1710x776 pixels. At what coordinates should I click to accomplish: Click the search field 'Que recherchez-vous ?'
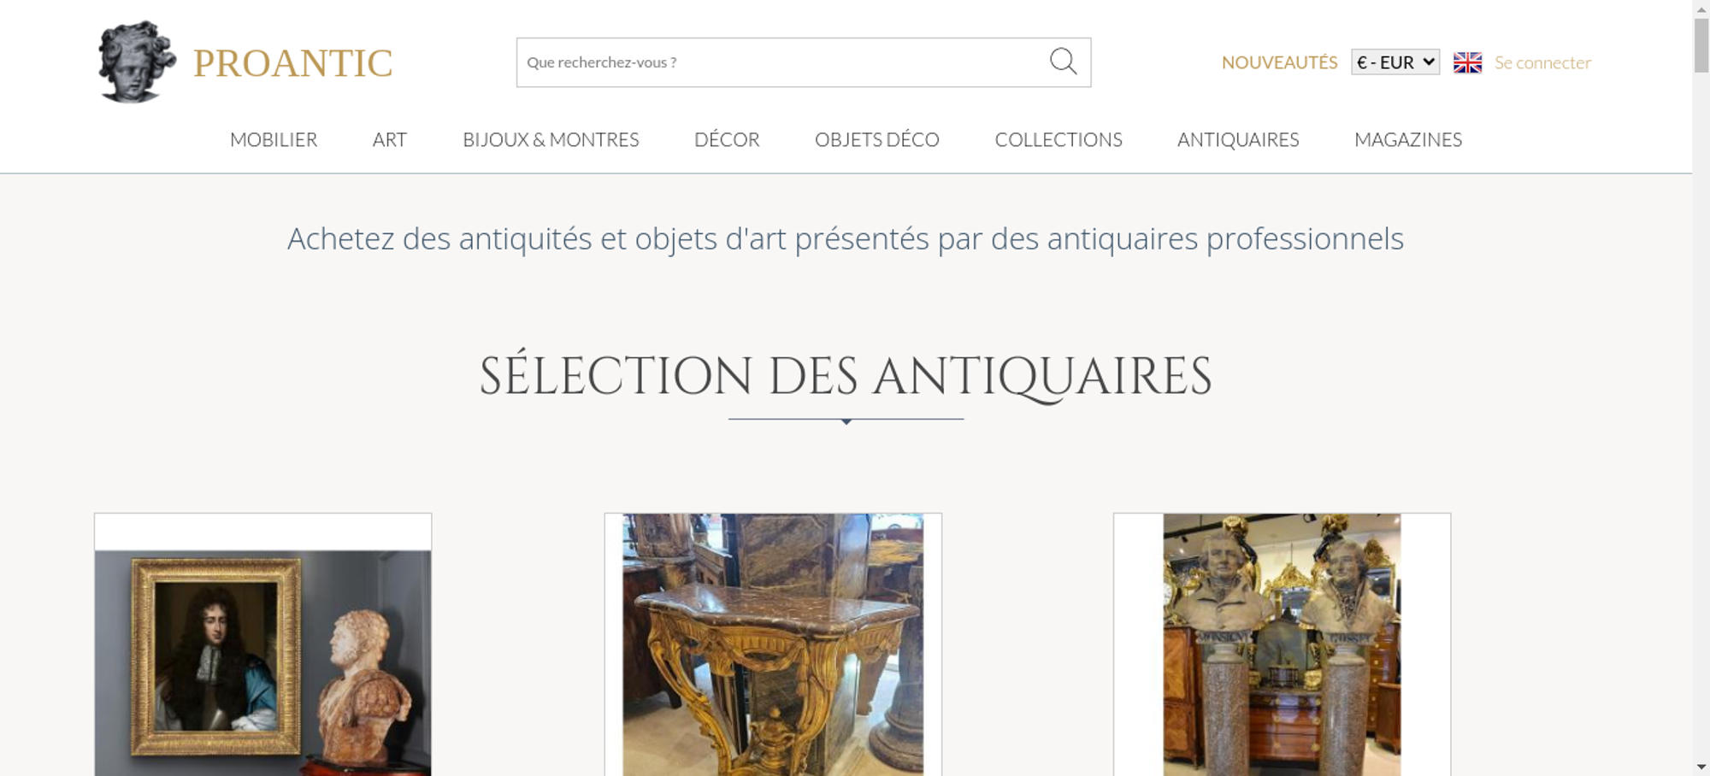[x=782, y=62]
